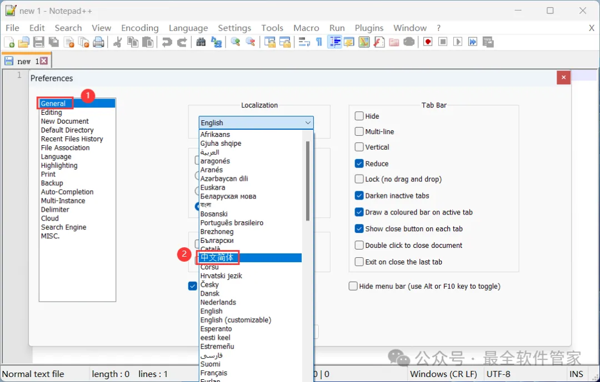Click the Cut scissors icon
The image size is (600, 382).
tap(117, 42)
